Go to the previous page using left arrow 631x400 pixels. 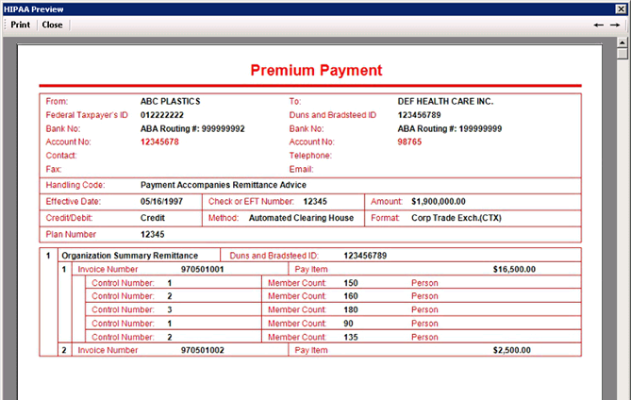599,25
